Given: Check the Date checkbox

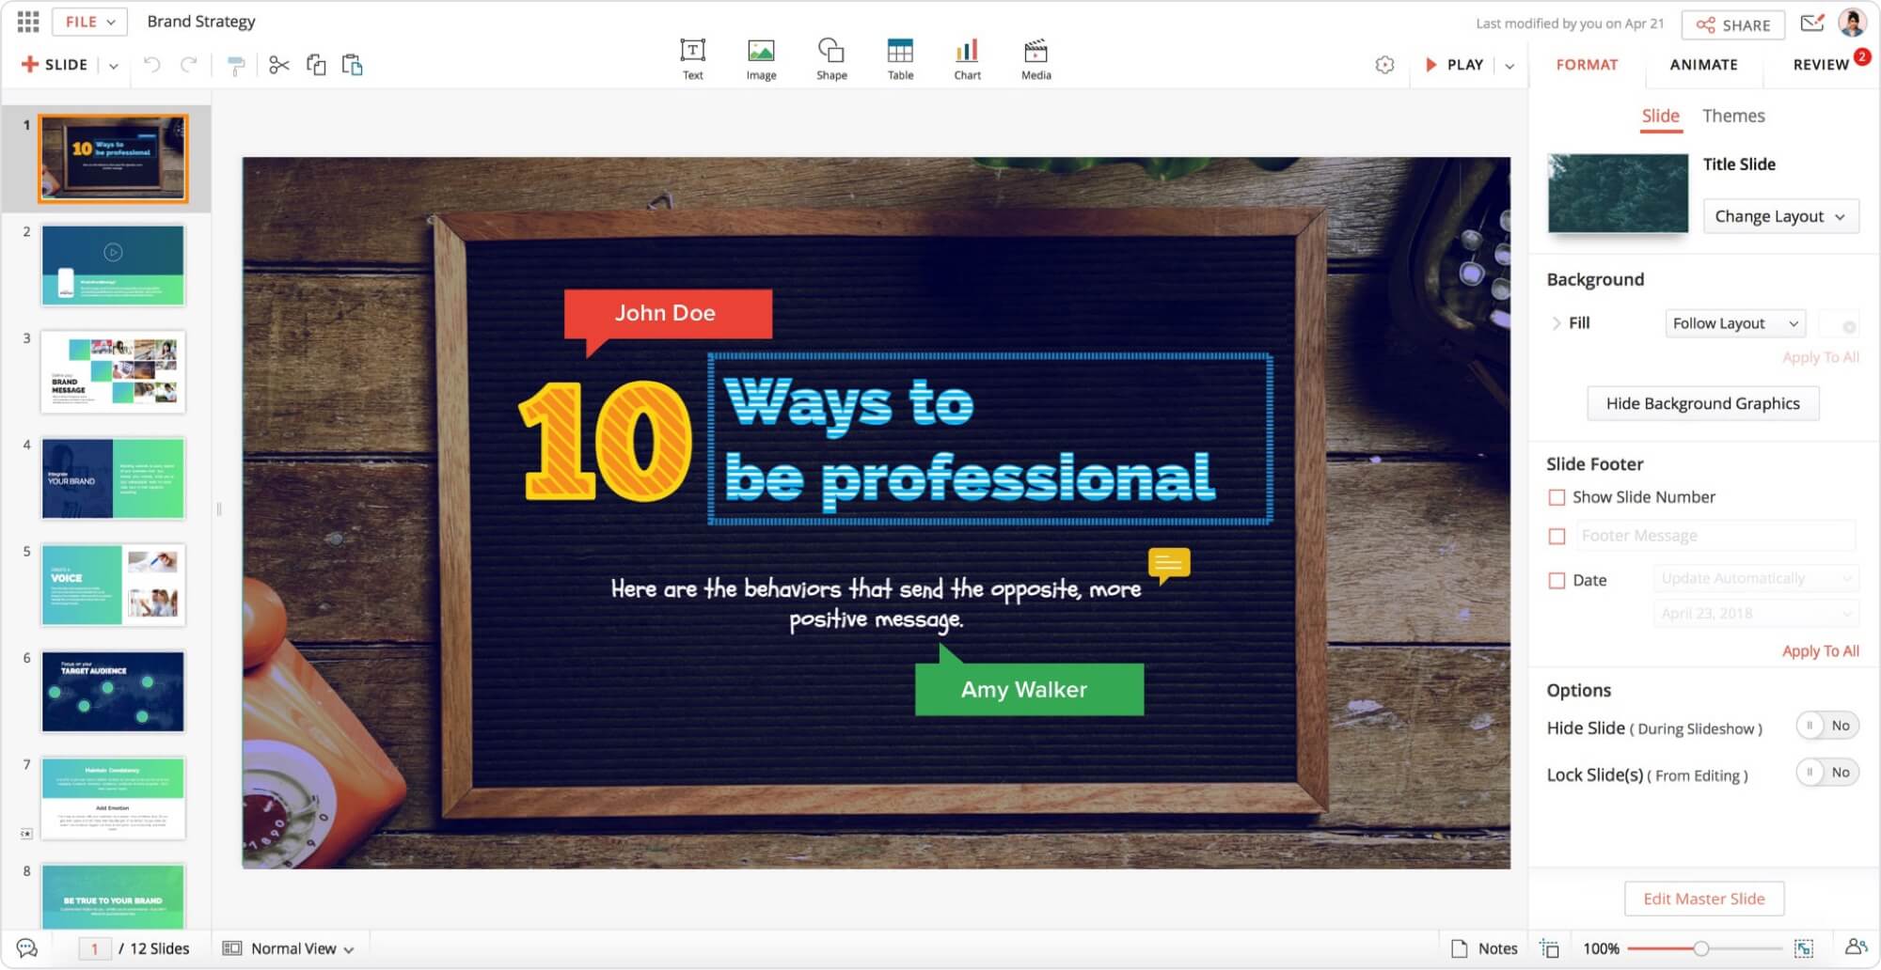Looking at the screenshot, I should click(1557, 581).
